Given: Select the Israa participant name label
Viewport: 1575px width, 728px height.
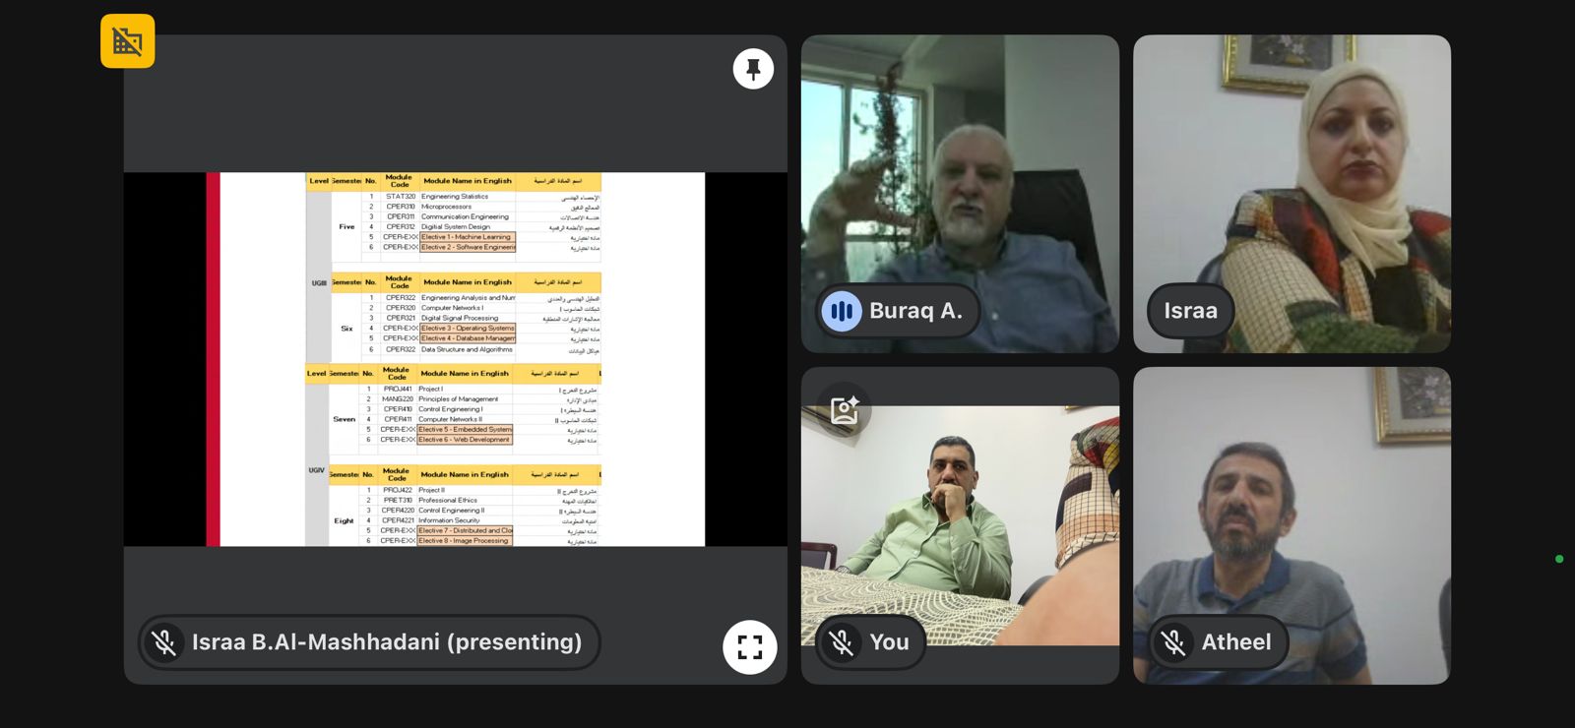Looking at the screenshot, I should pyautogui.click(x=1190, y=311).
